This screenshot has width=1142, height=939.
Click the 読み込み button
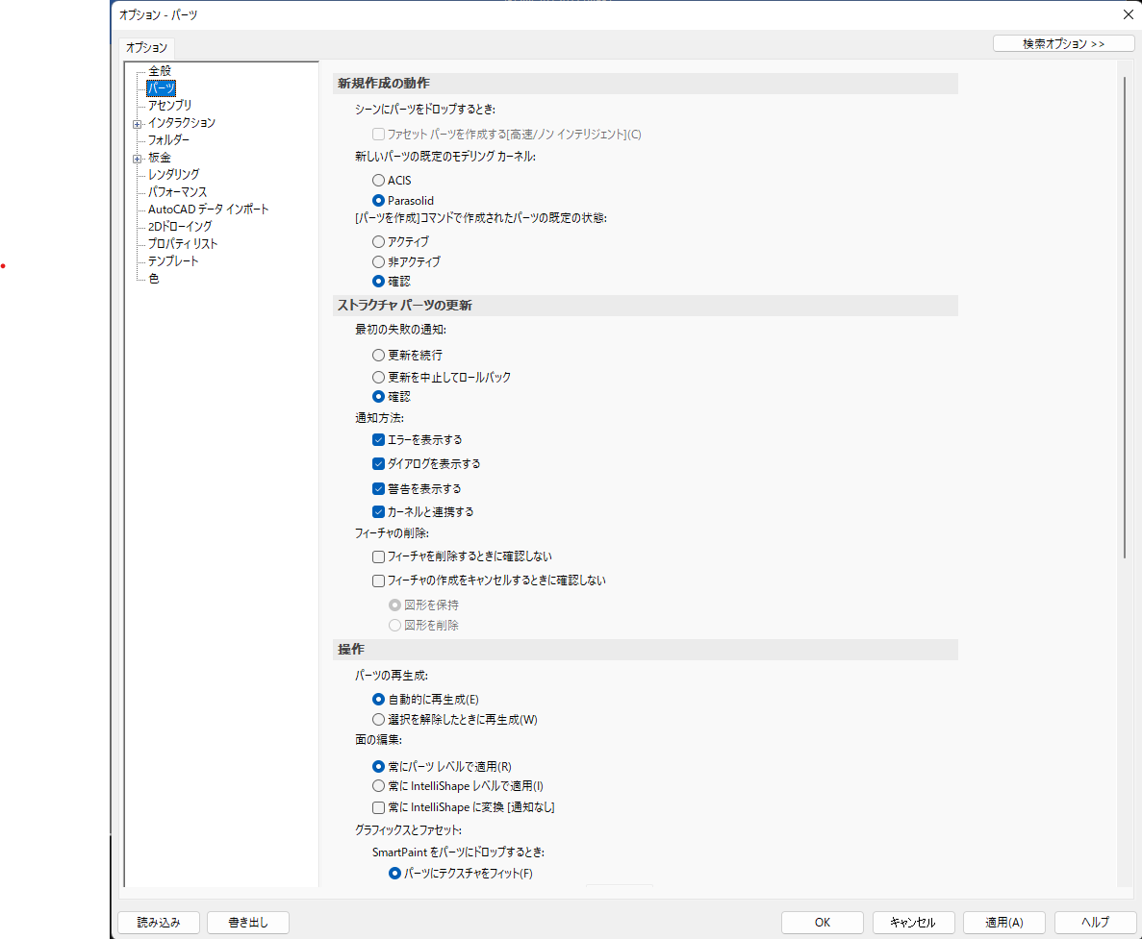click(158, 923)
